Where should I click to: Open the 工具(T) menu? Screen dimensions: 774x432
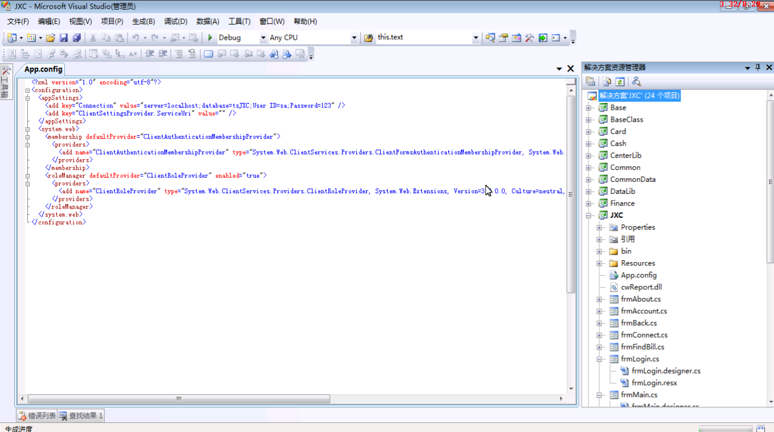click(x=239, y=22)
